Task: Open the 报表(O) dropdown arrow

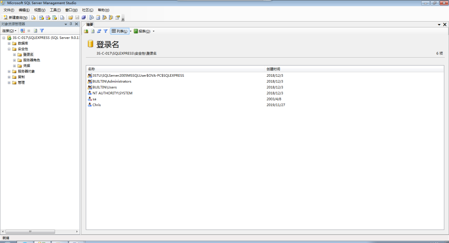Action: (x=153, y=31)
